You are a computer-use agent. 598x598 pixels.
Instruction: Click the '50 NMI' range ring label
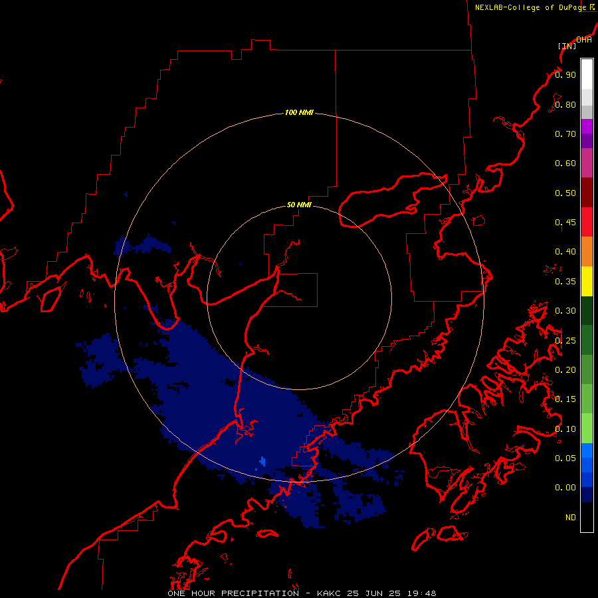[299, 205]
